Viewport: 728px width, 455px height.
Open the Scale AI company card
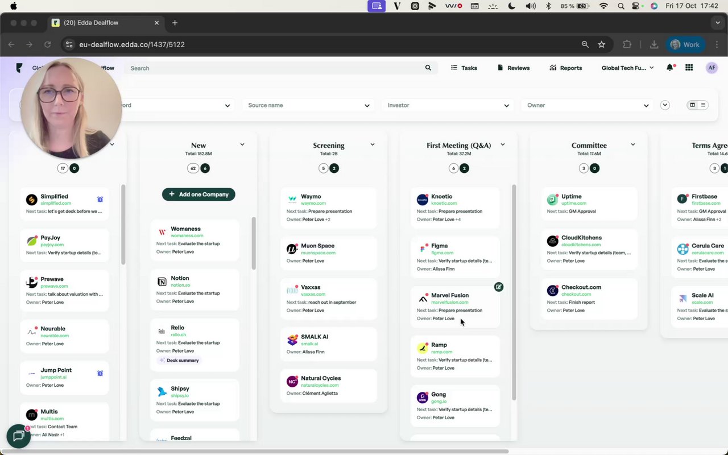click(700, 307)
